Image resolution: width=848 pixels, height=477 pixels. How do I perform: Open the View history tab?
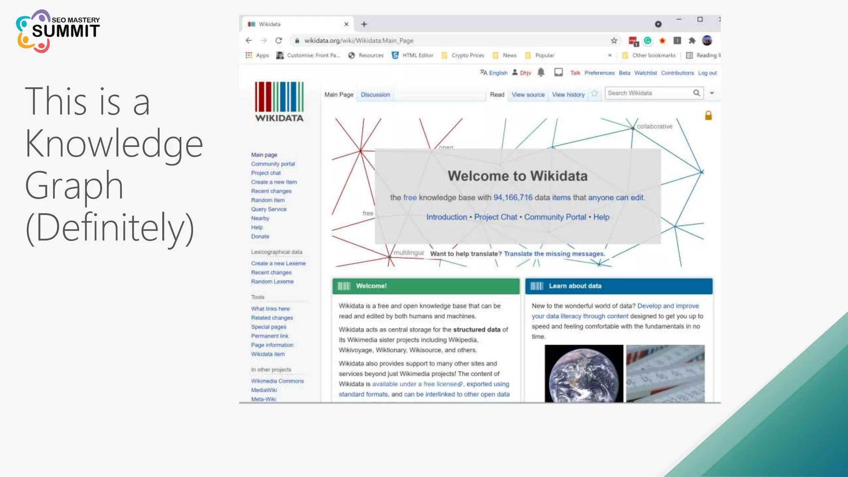(568, 94)
